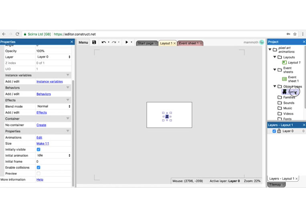Screen dimensions: 306x217
Task: Open the undo history dropdown arrow
Action: pyautogui.click(x=109, y=42)
